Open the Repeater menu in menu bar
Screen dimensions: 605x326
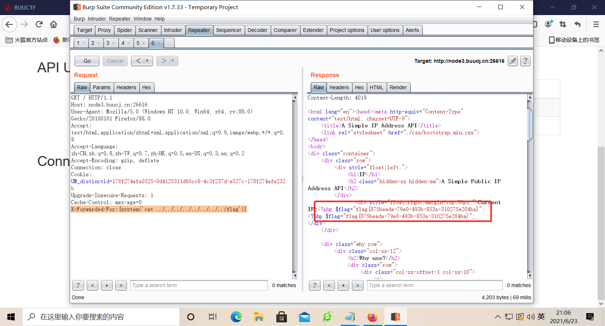click(120, 19)
